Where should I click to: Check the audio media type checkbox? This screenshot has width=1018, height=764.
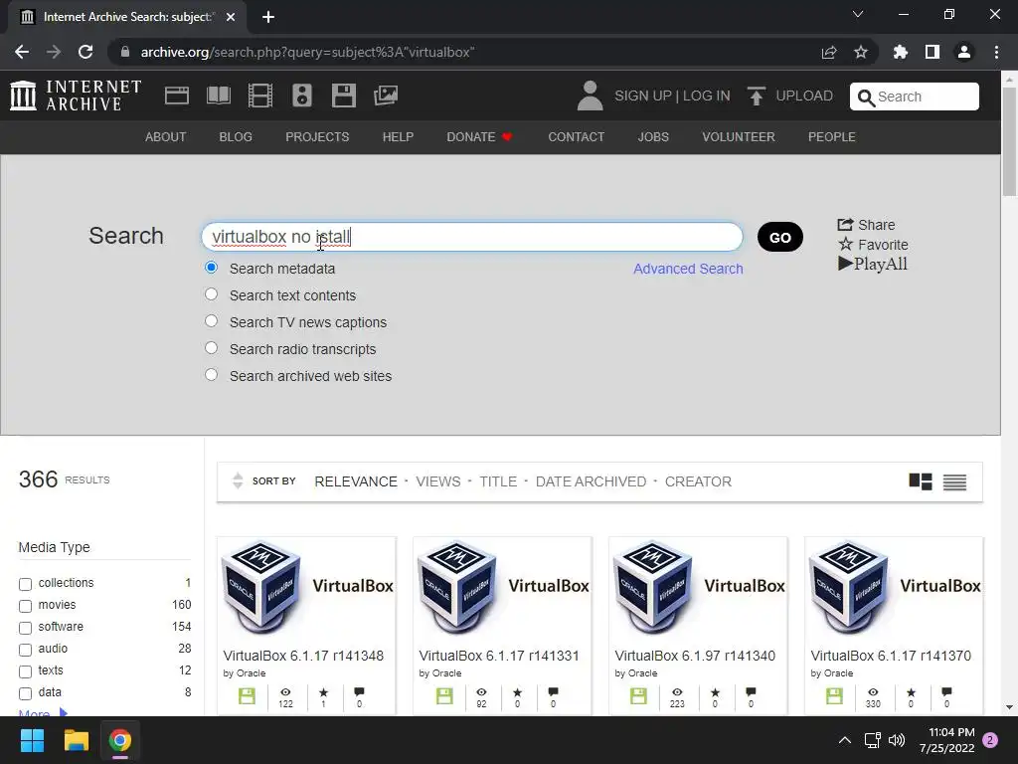pos(25,650)
